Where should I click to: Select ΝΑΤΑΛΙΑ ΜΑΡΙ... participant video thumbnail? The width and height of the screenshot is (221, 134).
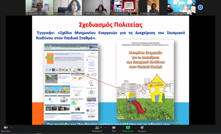point(153,8)
